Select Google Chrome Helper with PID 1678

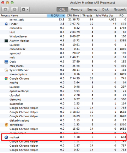tap(24, 116)
